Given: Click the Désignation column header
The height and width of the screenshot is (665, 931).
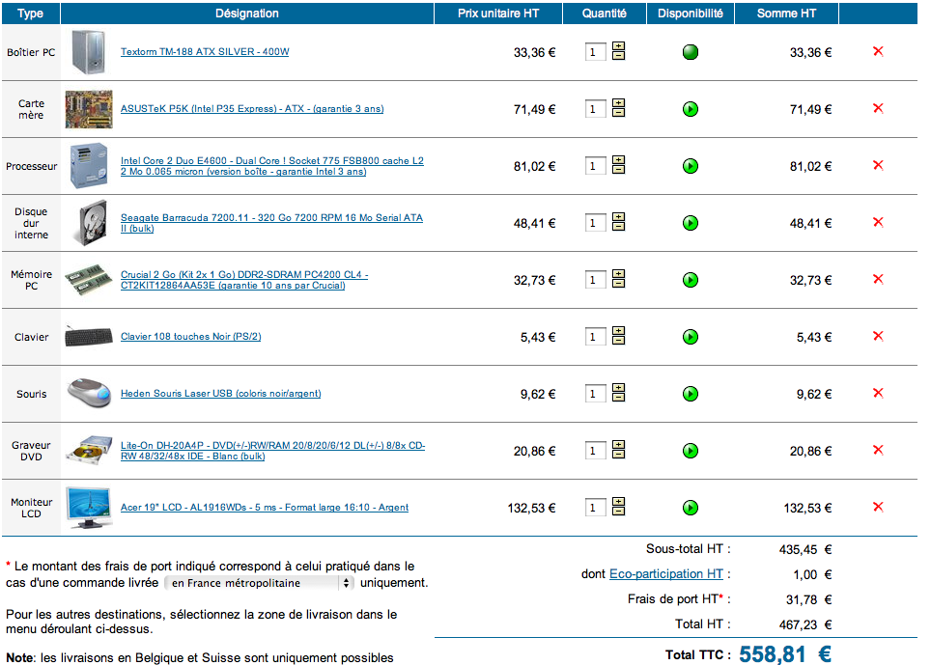Looking at the screenshot, I should (x=247, y=14).
